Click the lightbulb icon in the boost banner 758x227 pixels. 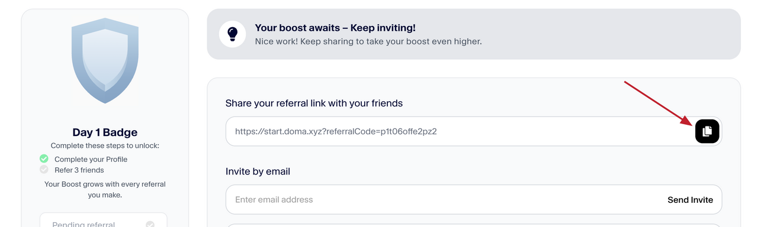[x=233, y=34]
